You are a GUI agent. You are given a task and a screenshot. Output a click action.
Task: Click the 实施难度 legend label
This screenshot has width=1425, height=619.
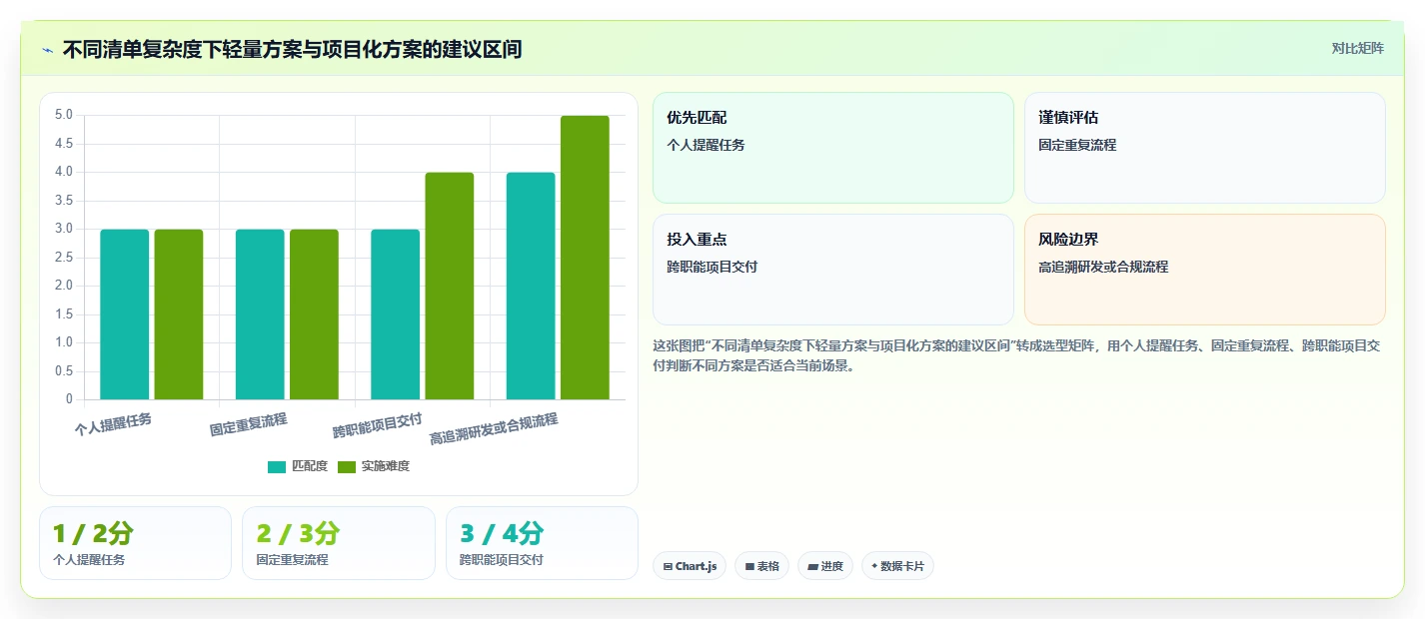pos(386,466)
